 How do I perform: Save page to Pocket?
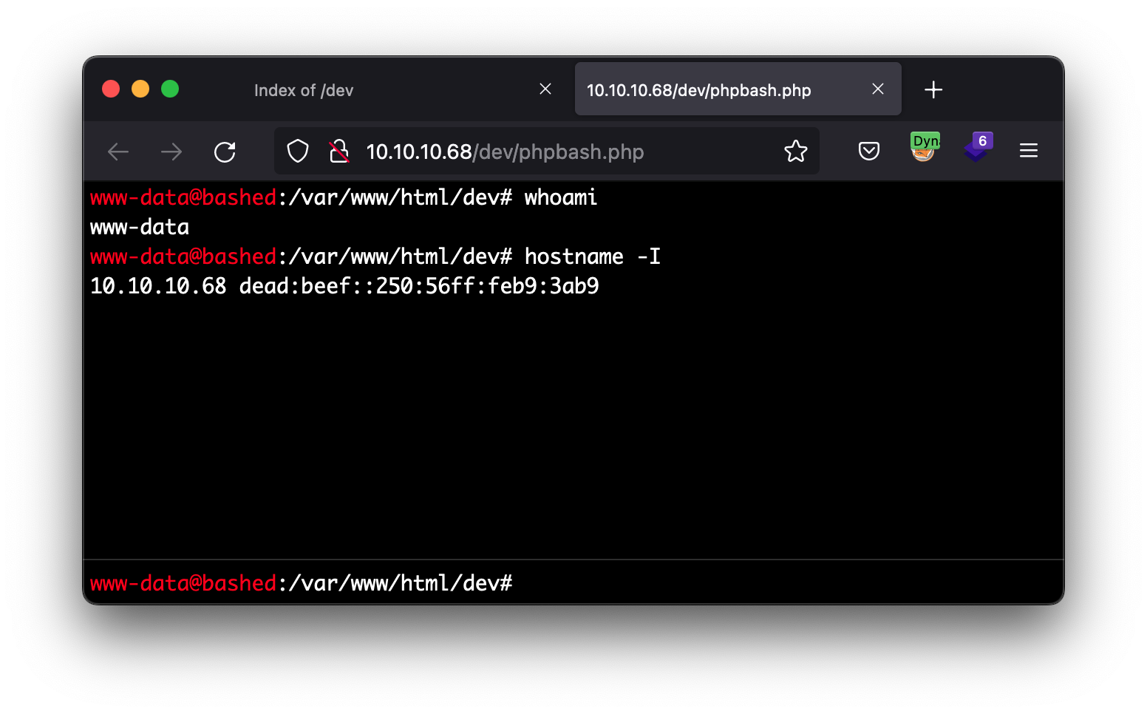(869, 152)
